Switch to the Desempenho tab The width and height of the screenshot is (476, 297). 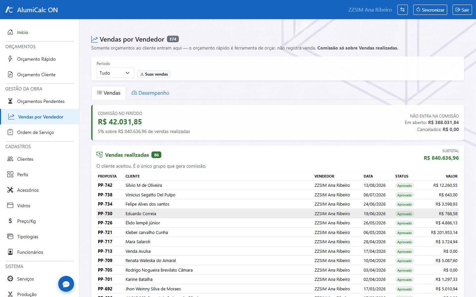(150, 93)
